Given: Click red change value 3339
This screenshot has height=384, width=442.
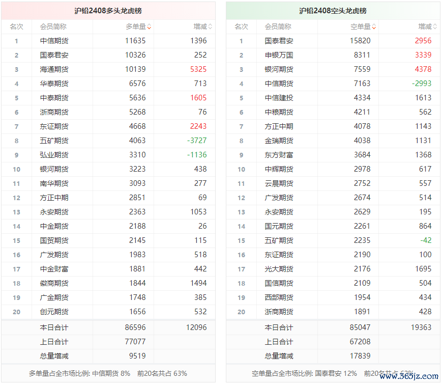Looking at the screenshot, I should click(423, 55).
